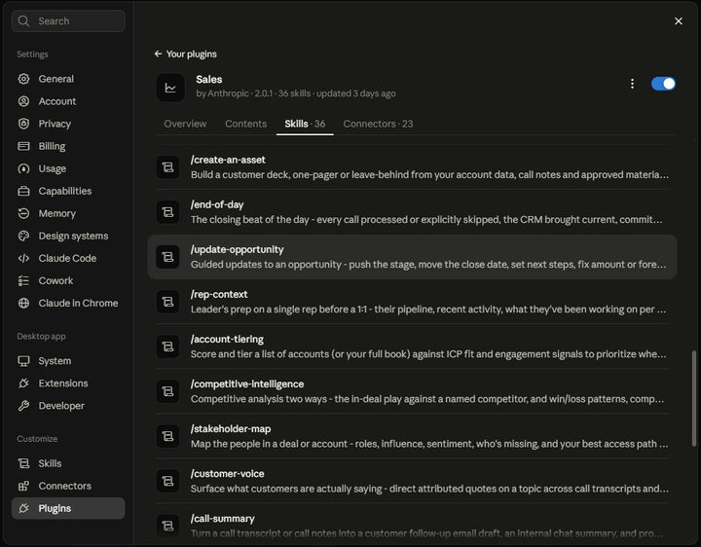This screenshot has height=547, width=701.
Task: Click the Billing card icon
Action: coord(23,146)
